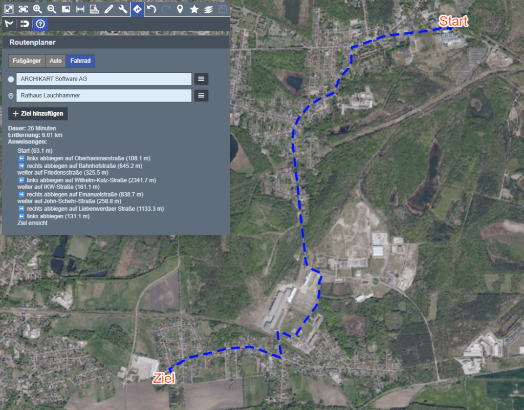The width and height of the screenshot is (524, 410).
Task: Open favorites with the star icon
Action: (x=194, y=9)
